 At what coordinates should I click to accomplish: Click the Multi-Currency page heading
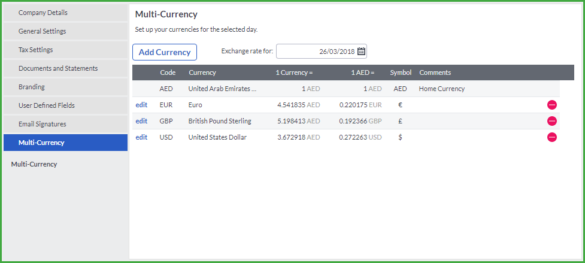[x=166, y=15]
